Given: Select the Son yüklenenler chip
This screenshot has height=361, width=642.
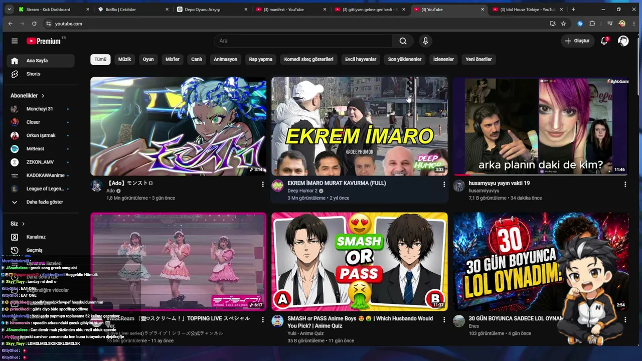Looking at the screenshot, I should tap(405, 59).
